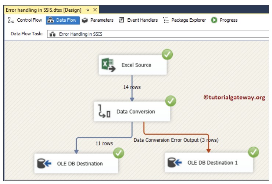Pin the Error handling in SSIS.dtsx tab

coord(87,10)
